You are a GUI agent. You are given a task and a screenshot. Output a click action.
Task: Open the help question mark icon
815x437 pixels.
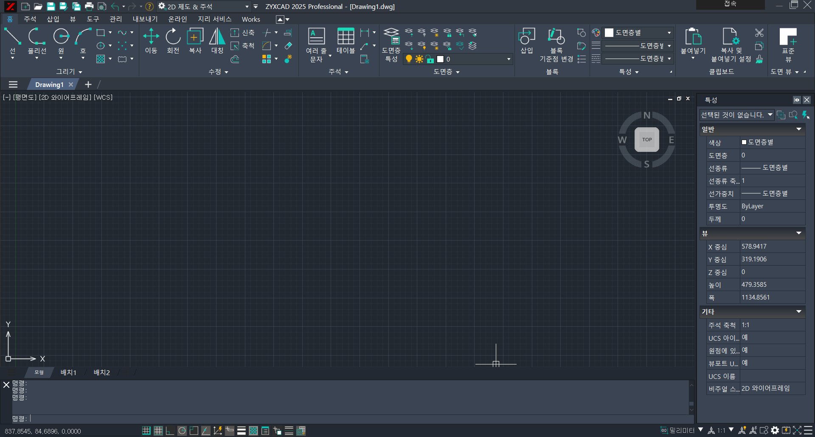click(x=149, y=6)
